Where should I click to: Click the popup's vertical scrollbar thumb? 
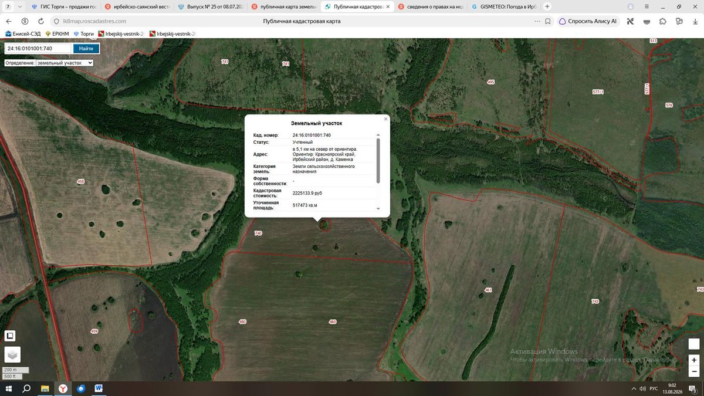pos(378,161)
